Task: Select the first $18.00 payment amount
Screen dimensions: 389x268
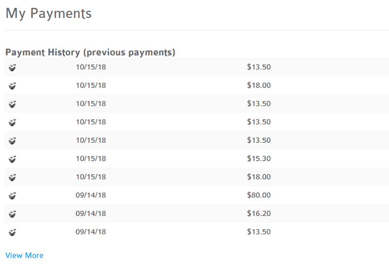Action: point(259,85)
